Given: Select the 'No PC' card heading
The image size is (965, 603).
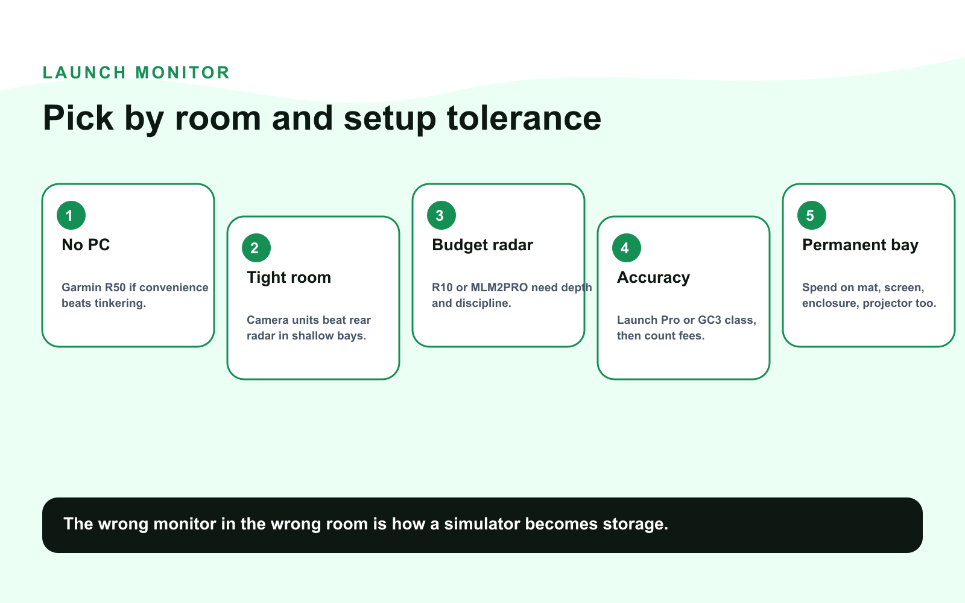Looking at the screenshot, I should 86,245.
